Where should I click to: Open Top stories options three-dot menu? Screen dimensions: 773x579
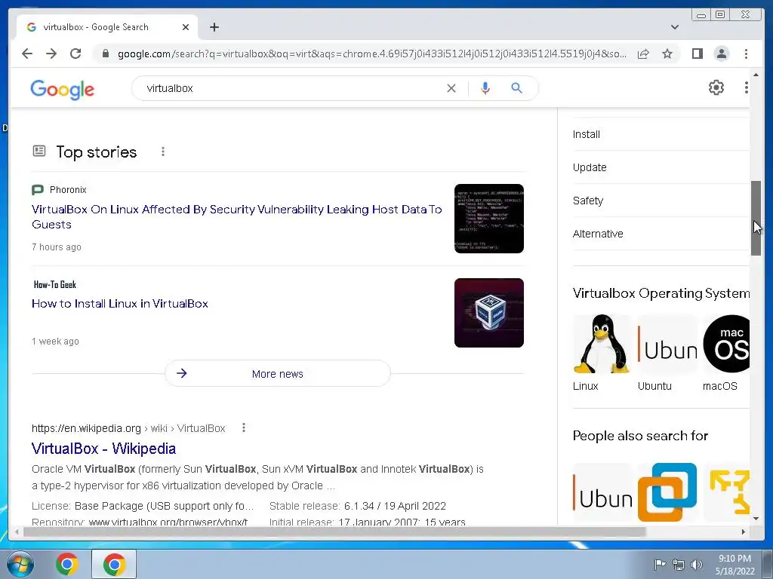pyautogui.click(x=163, y=152)
